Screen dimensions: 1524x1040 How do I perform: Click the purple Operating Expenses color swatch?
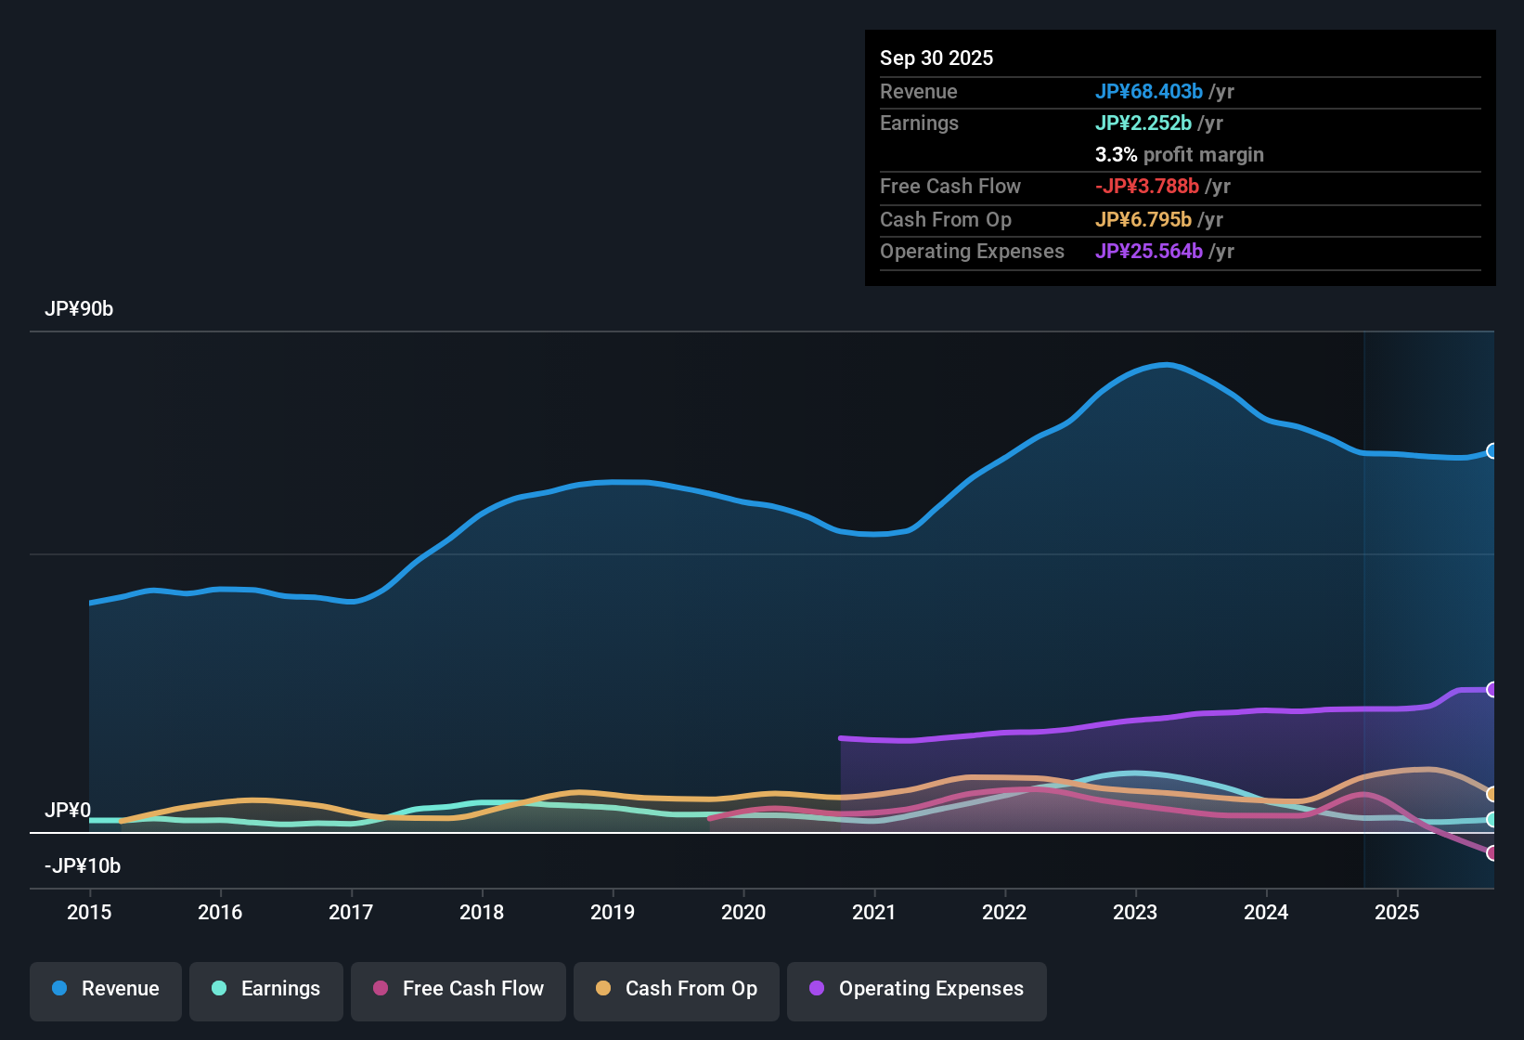[816, 990]
